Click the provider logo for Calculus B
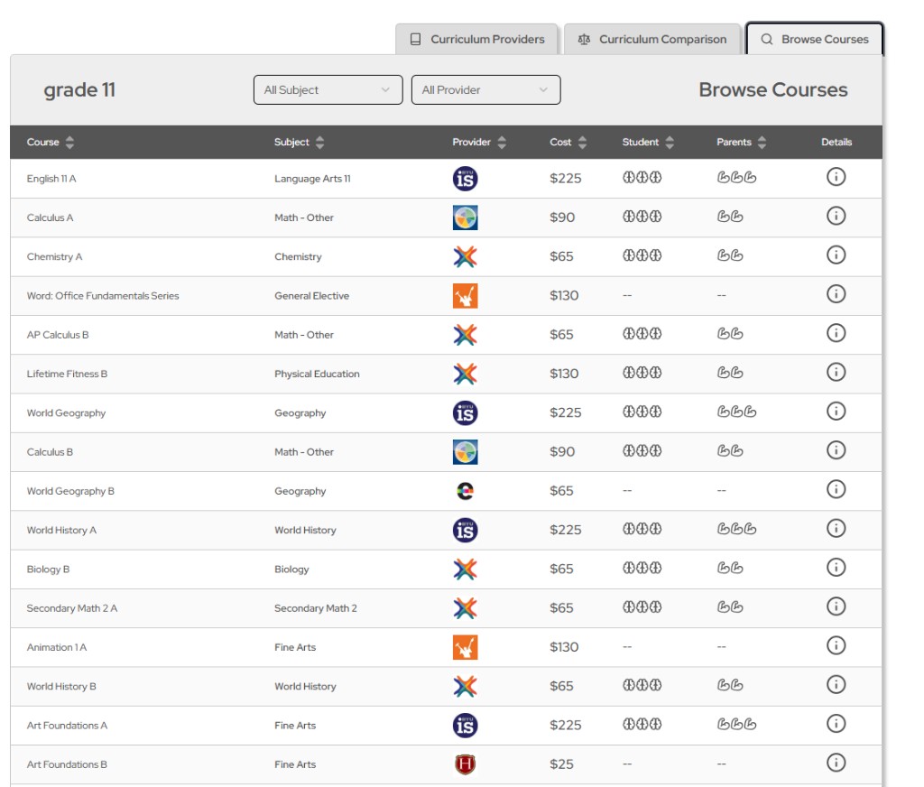 465,452
